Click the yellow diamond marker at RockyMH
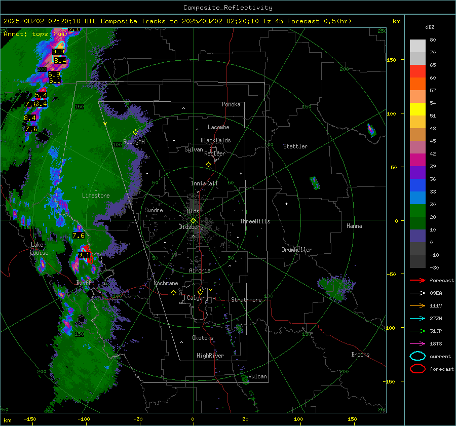Image resolution: width=456 pixels, height=426 pixels. (x=135, y=132)
